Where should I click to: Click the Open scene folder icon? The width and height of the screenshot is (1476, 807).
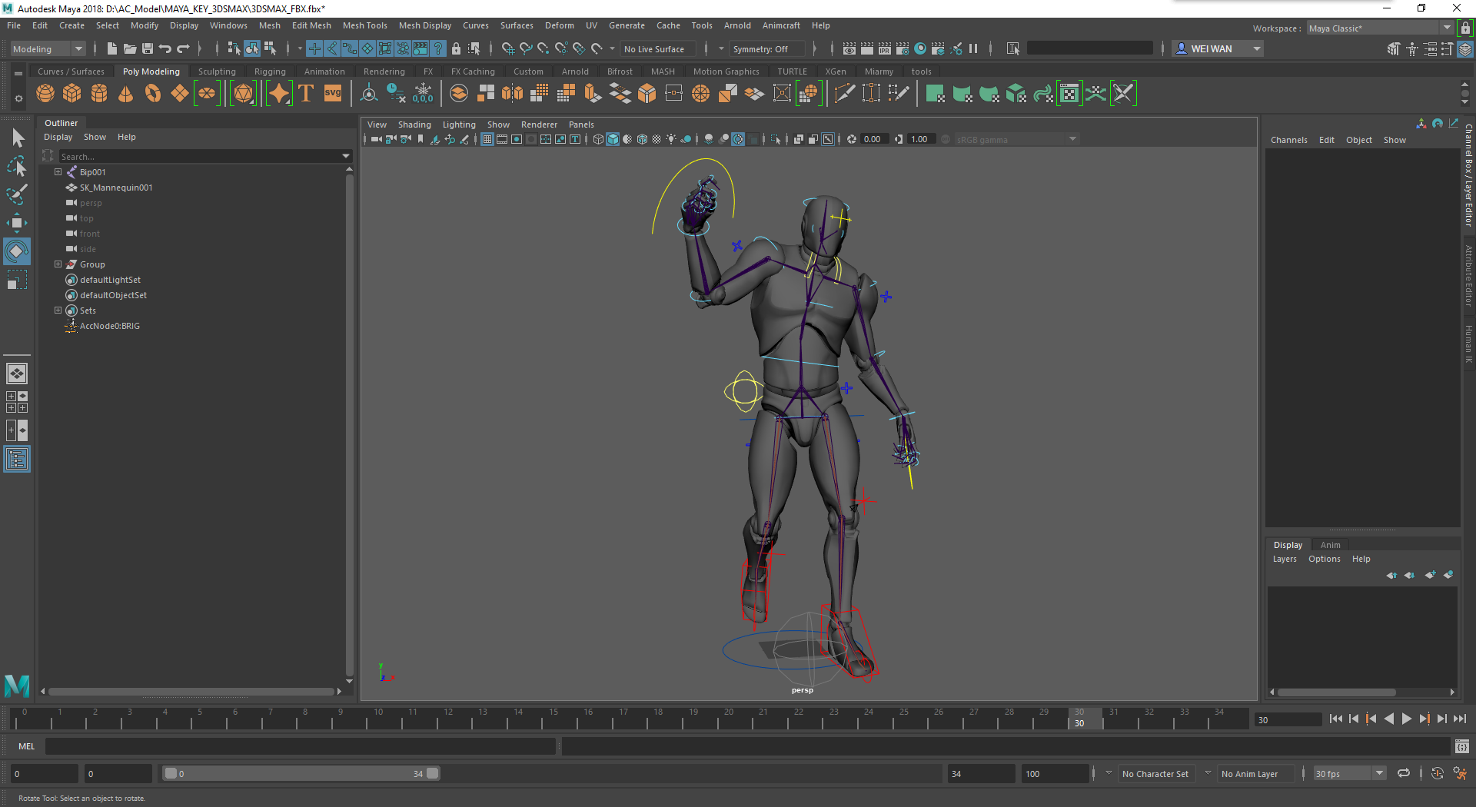pyautogui.click(x=130, y=48)
